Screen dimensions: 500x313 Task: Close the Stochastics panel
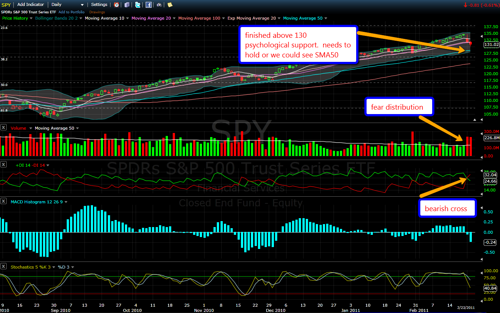tap(4, 266)
